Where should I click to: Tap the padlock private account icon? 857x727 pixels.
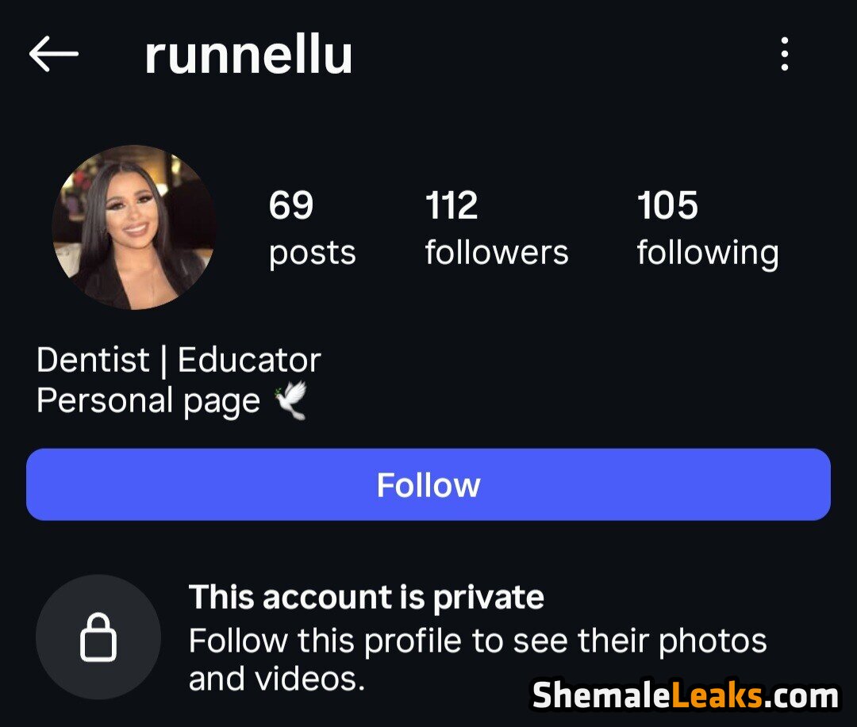point(98,637)
